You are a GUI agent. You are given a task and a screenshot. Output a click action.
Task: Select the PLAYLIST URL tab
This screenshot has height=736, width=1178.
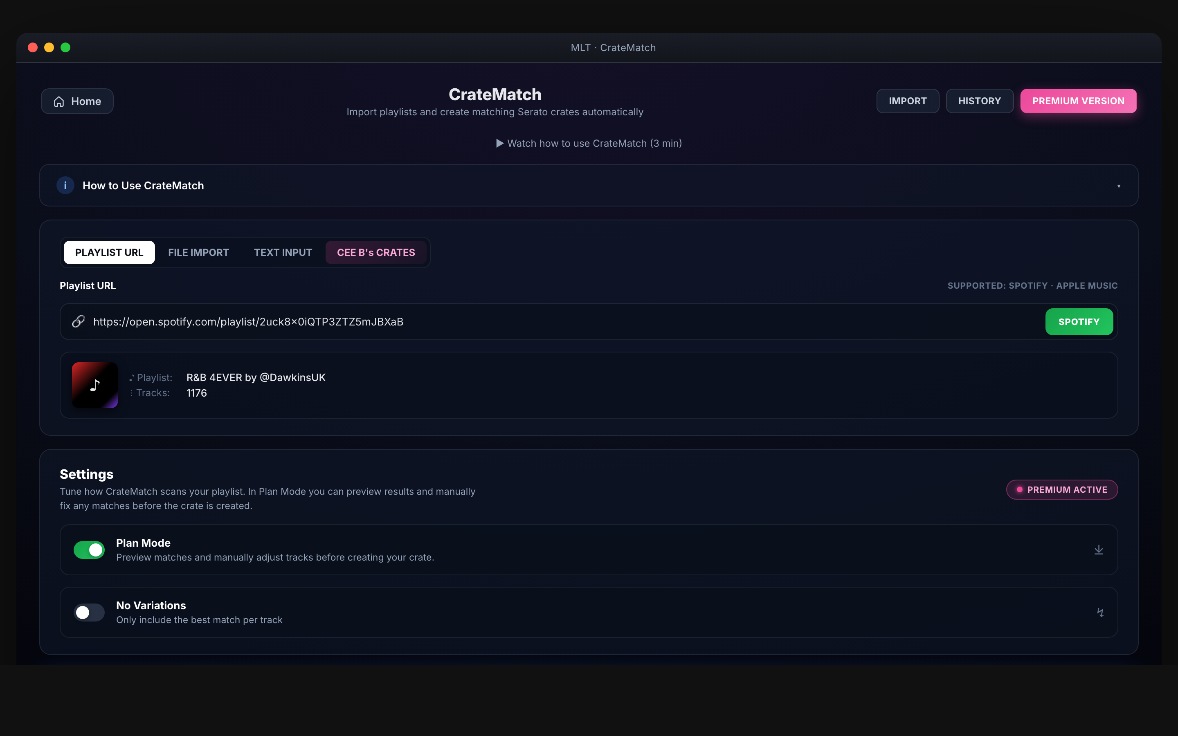click(109, 252)
